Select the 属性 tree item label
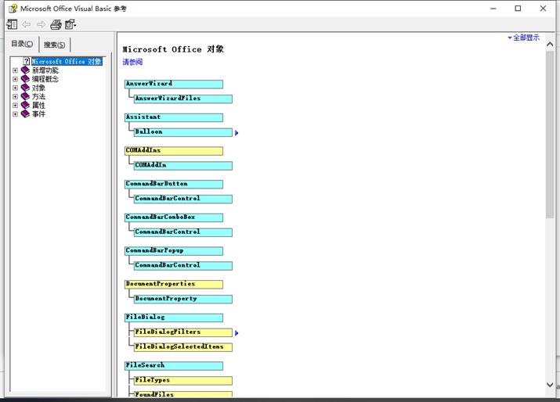Screen dimensions: 560x402 coord(38,106)
